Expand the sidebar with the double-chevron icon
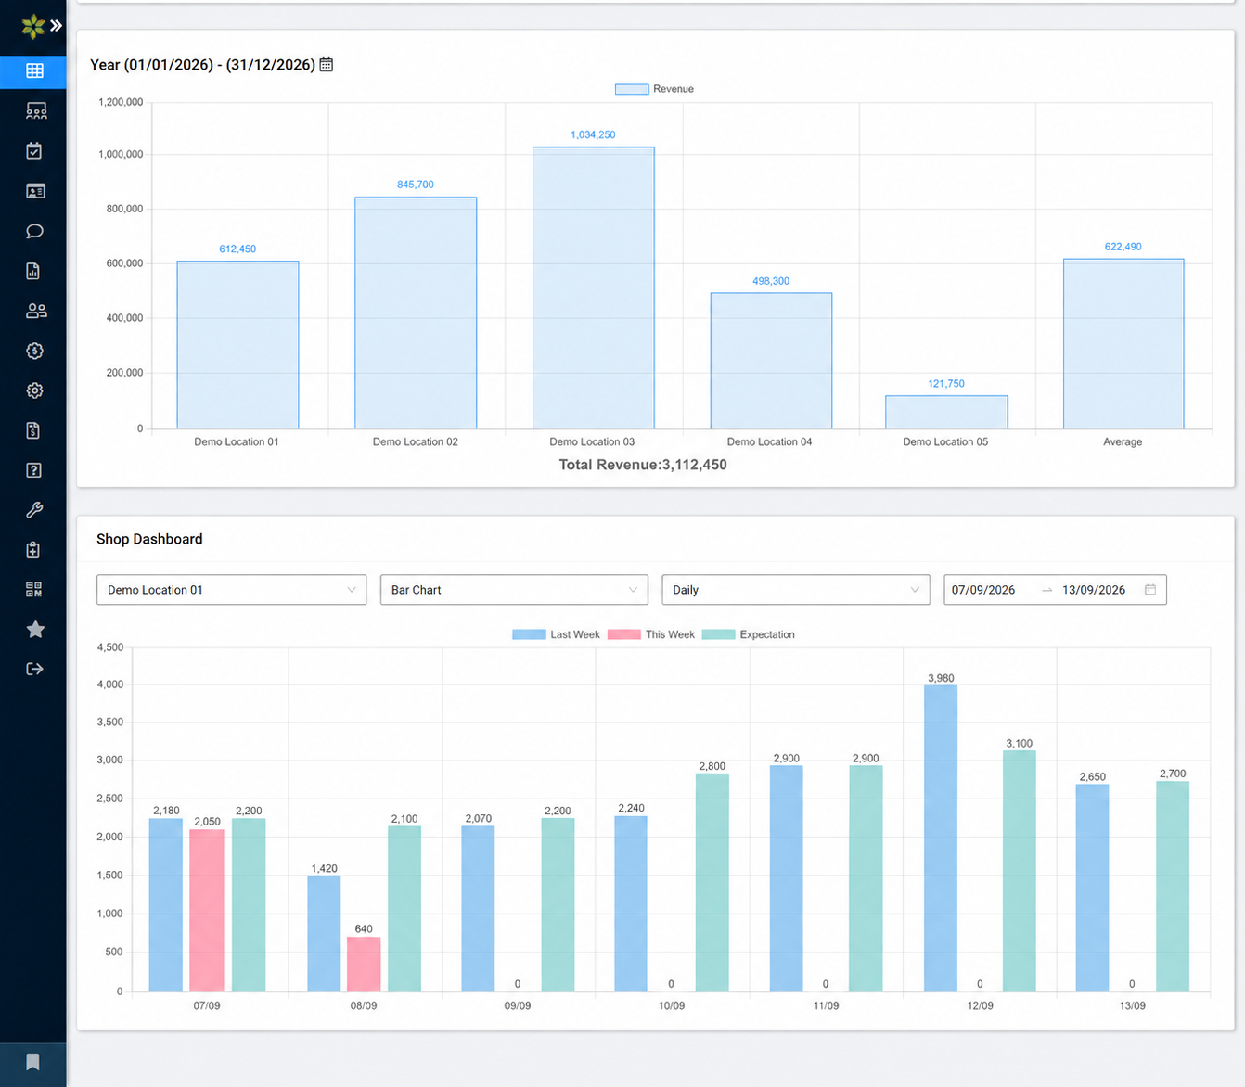Screen dimensions: 1245x1087 pyautogui.click(x=57, y=26)
